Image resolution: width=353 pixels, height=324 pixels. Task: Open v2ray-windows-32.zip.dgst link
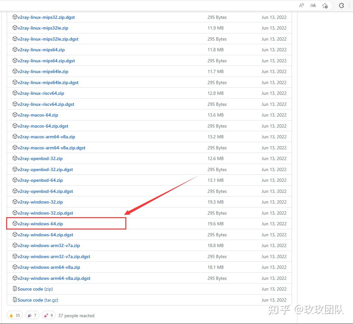tap(45, 213)
